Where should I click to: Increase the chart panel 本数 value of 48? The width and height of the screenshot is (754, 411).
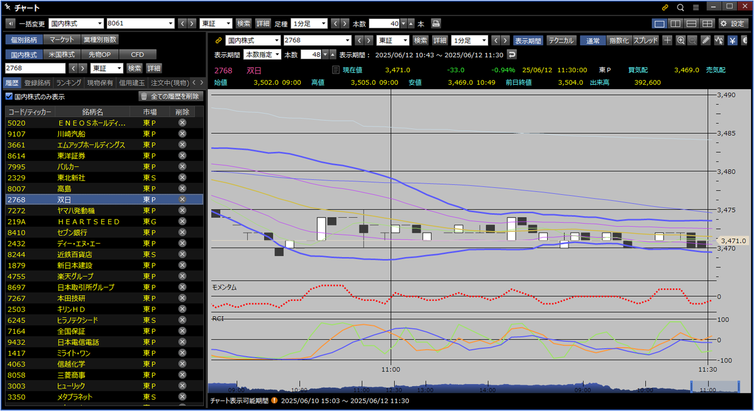click(332, 54)
